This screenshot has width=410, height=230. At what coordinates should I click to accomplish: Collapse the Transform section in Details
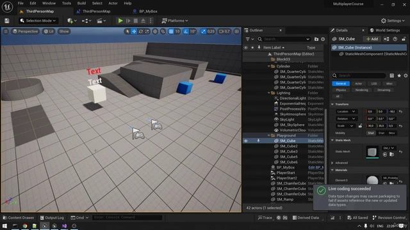tap(332, 104)
